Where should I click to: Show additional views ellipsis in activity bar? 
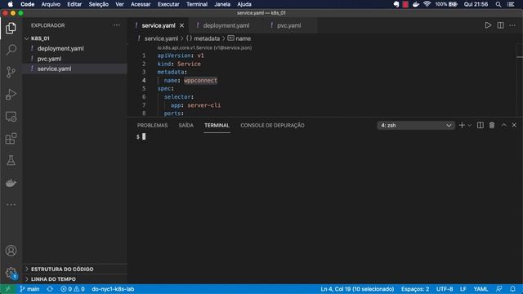click(11, 205)
